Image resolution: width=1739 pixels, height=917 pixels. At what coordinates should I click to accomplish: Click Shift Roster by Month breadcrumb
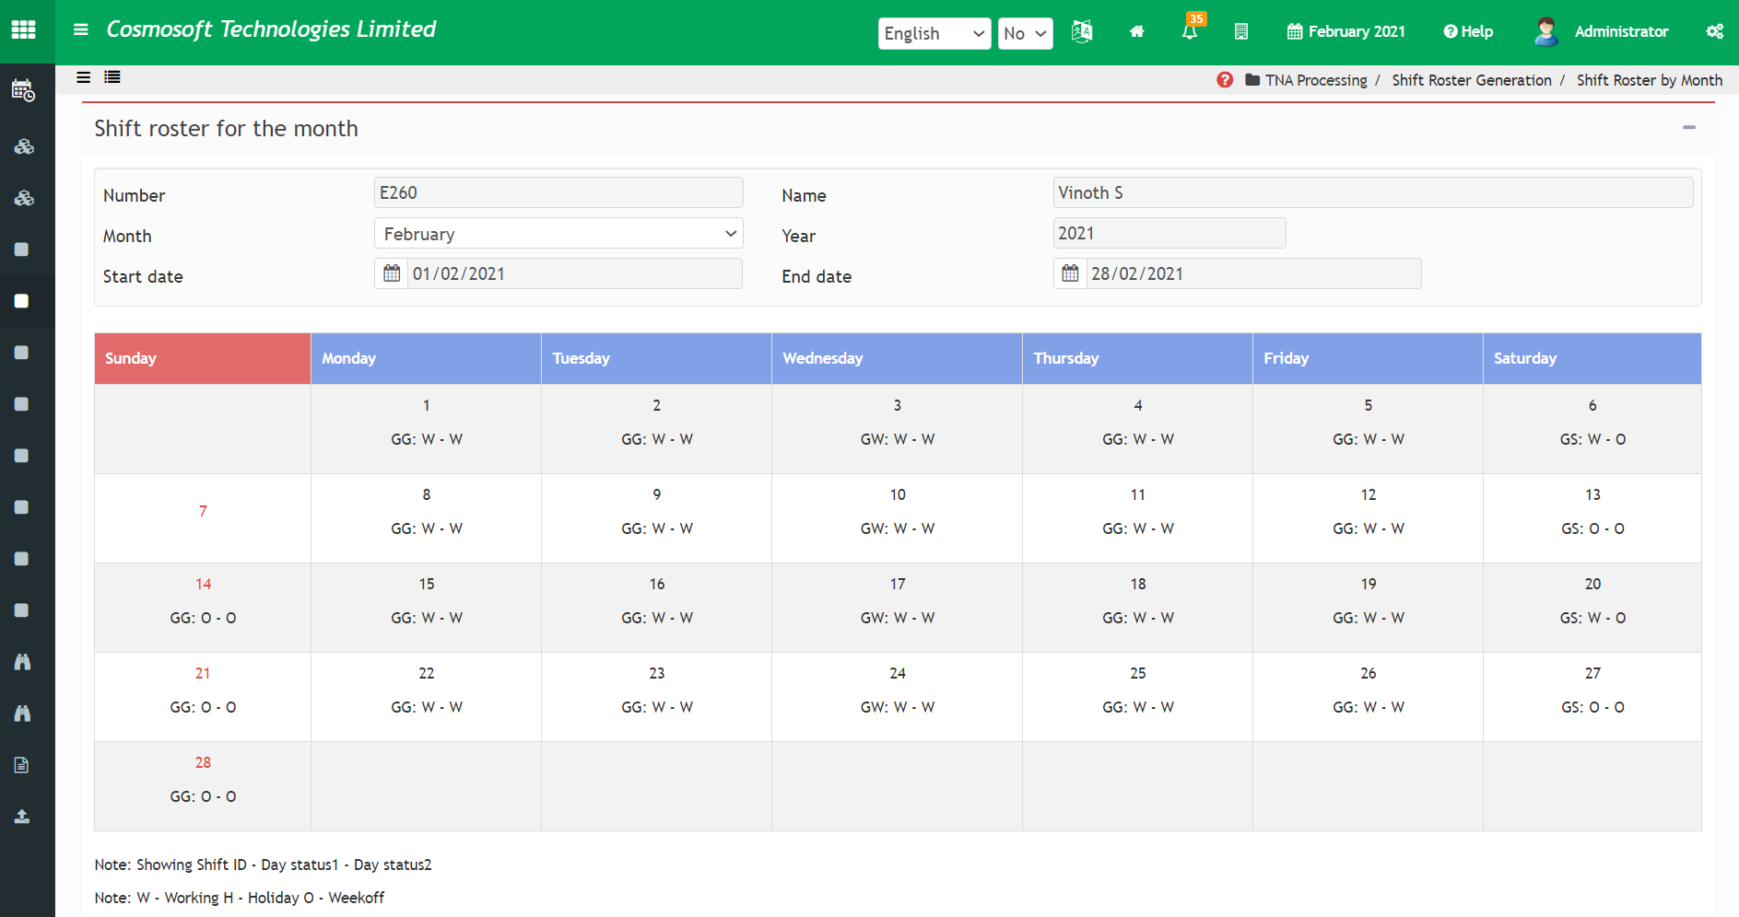(x=1650, y=80)
